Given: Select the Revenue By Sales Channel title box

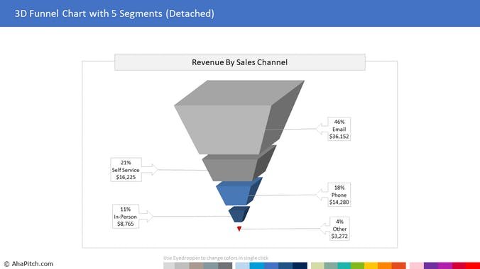Looking at the screenshot, I should (240, 62).
